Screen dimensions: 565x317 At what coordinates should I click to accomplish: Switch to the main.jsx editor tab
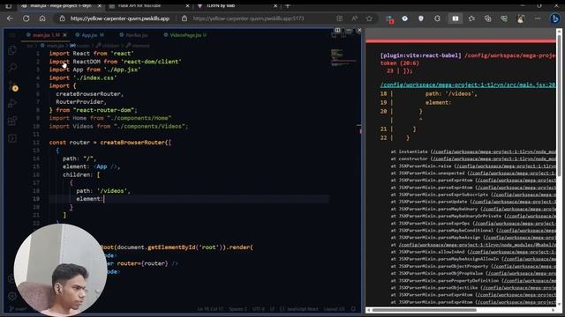coord(46,35)
